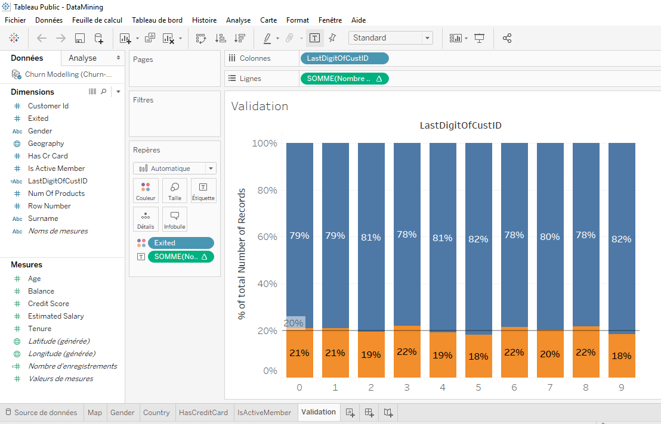Sort the data ascending

pos(220,38)
